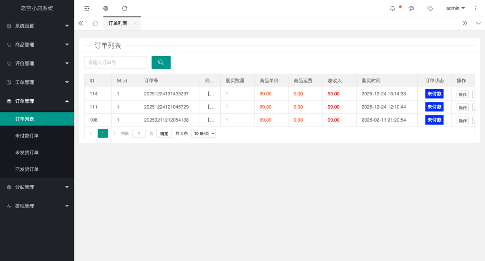Click the 未付款 status badge for order 111
The image size is (485, 261).
[434, 107]
